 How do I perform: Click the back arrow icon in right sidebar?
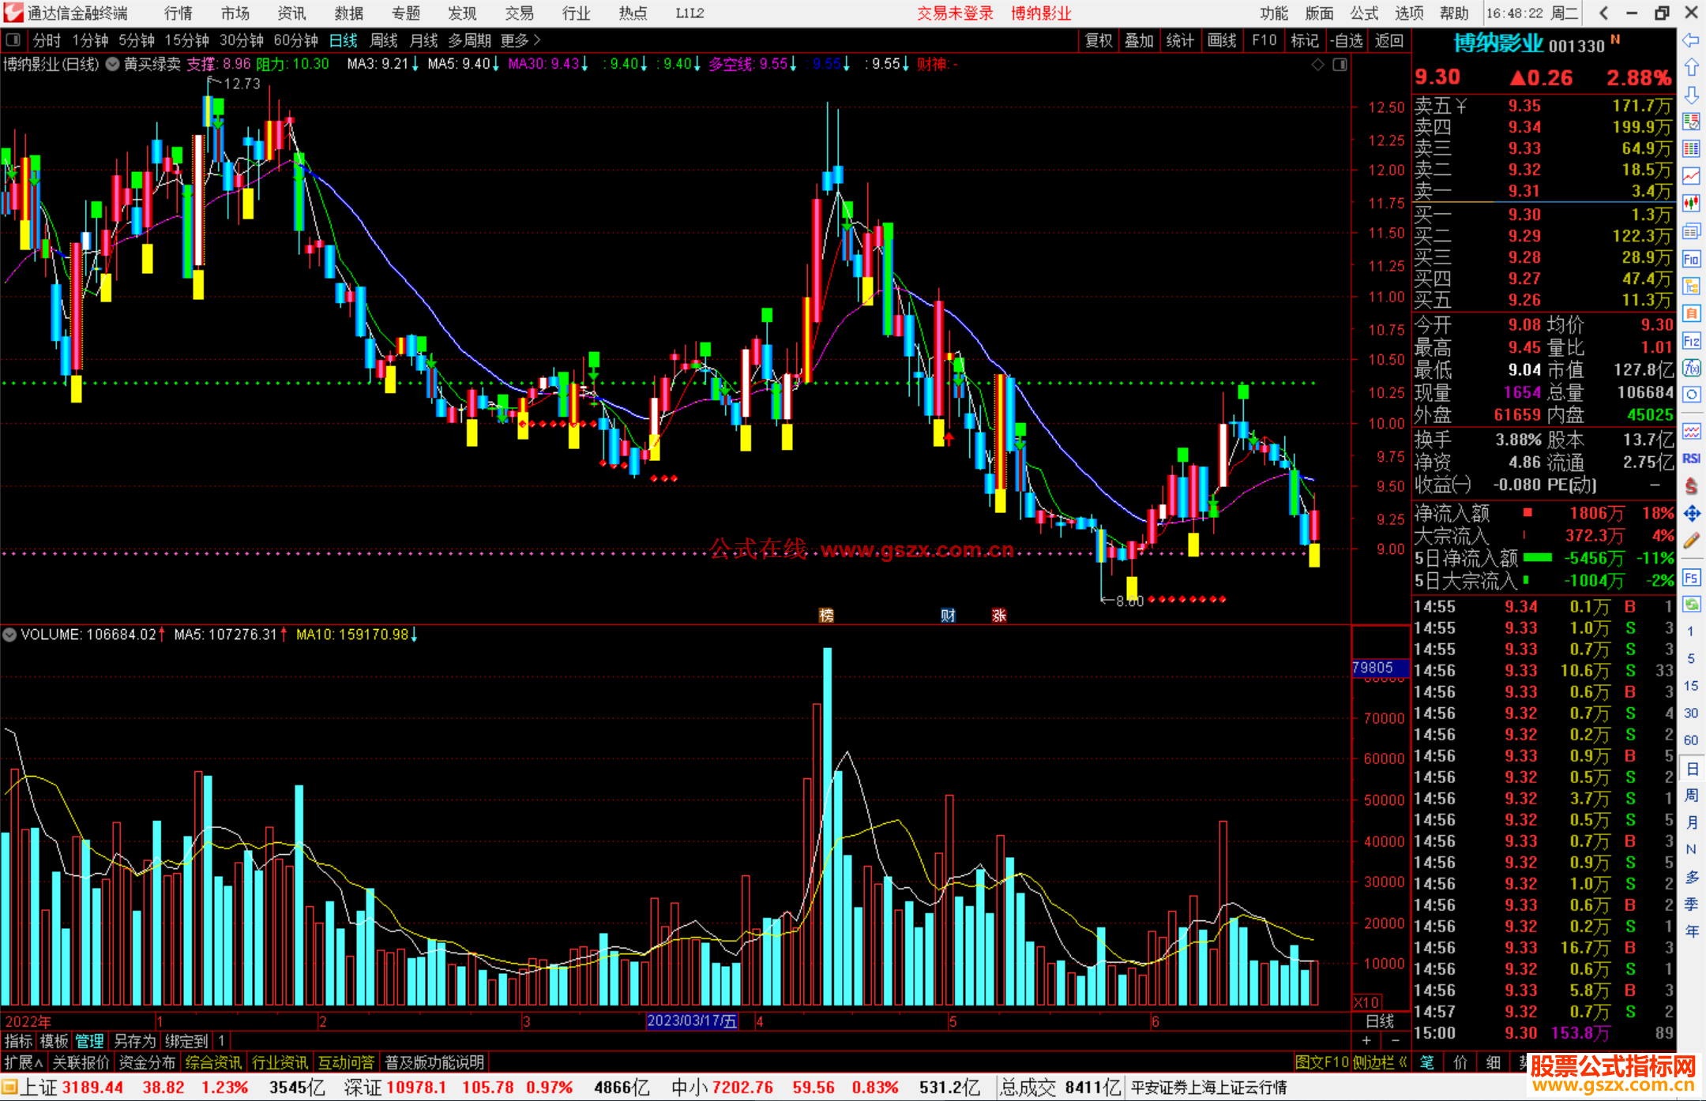coord(1691,40)
